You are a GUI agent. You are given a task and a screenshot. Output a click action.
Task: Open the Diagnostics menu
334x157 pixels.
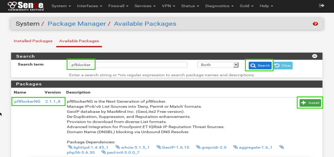(x=219, y=6)
